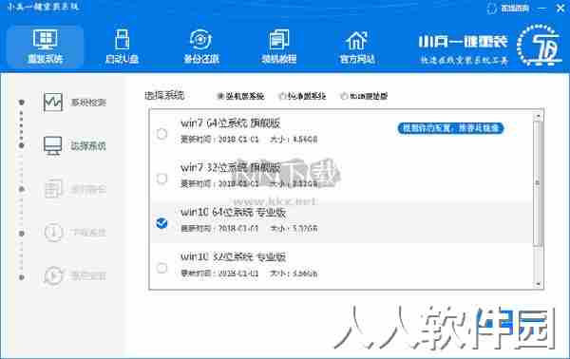Click the circular fish logo icon
Viewport: 570px width, 359px height.
(x=539, y=46)
